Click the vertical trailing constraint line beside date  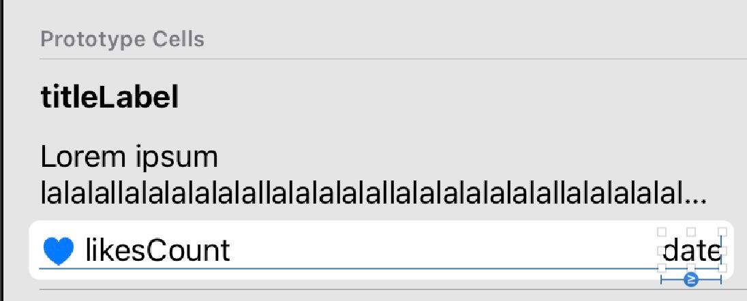(721, 250)
